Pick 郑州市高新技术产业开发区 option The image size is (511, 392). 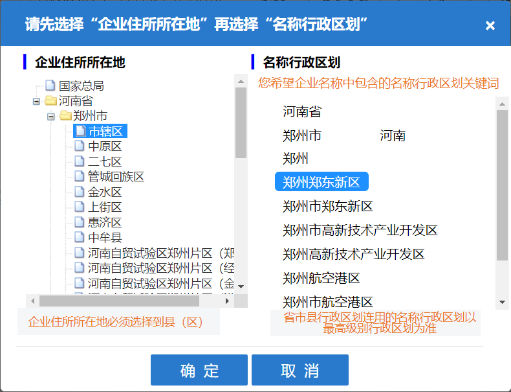[360, 230]
